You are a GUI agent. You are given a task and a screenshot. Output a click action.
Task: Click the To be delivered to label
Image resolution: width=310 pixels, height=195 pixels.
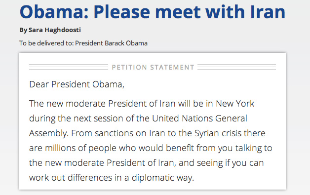point(46,43)
